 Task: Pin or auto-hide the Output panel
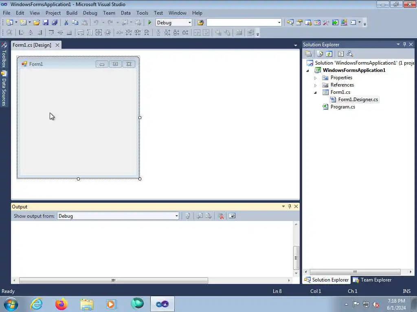click(x=290, y=206)
